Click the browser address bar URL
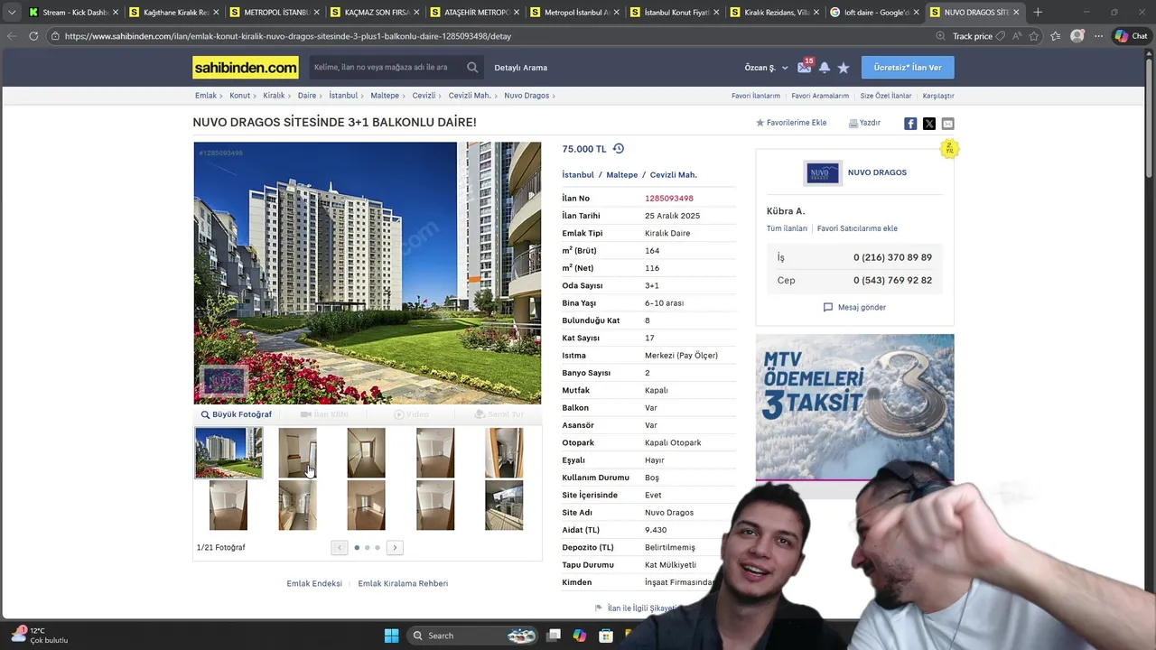This screenshot has width=1156, height=650. click(287, 36)
